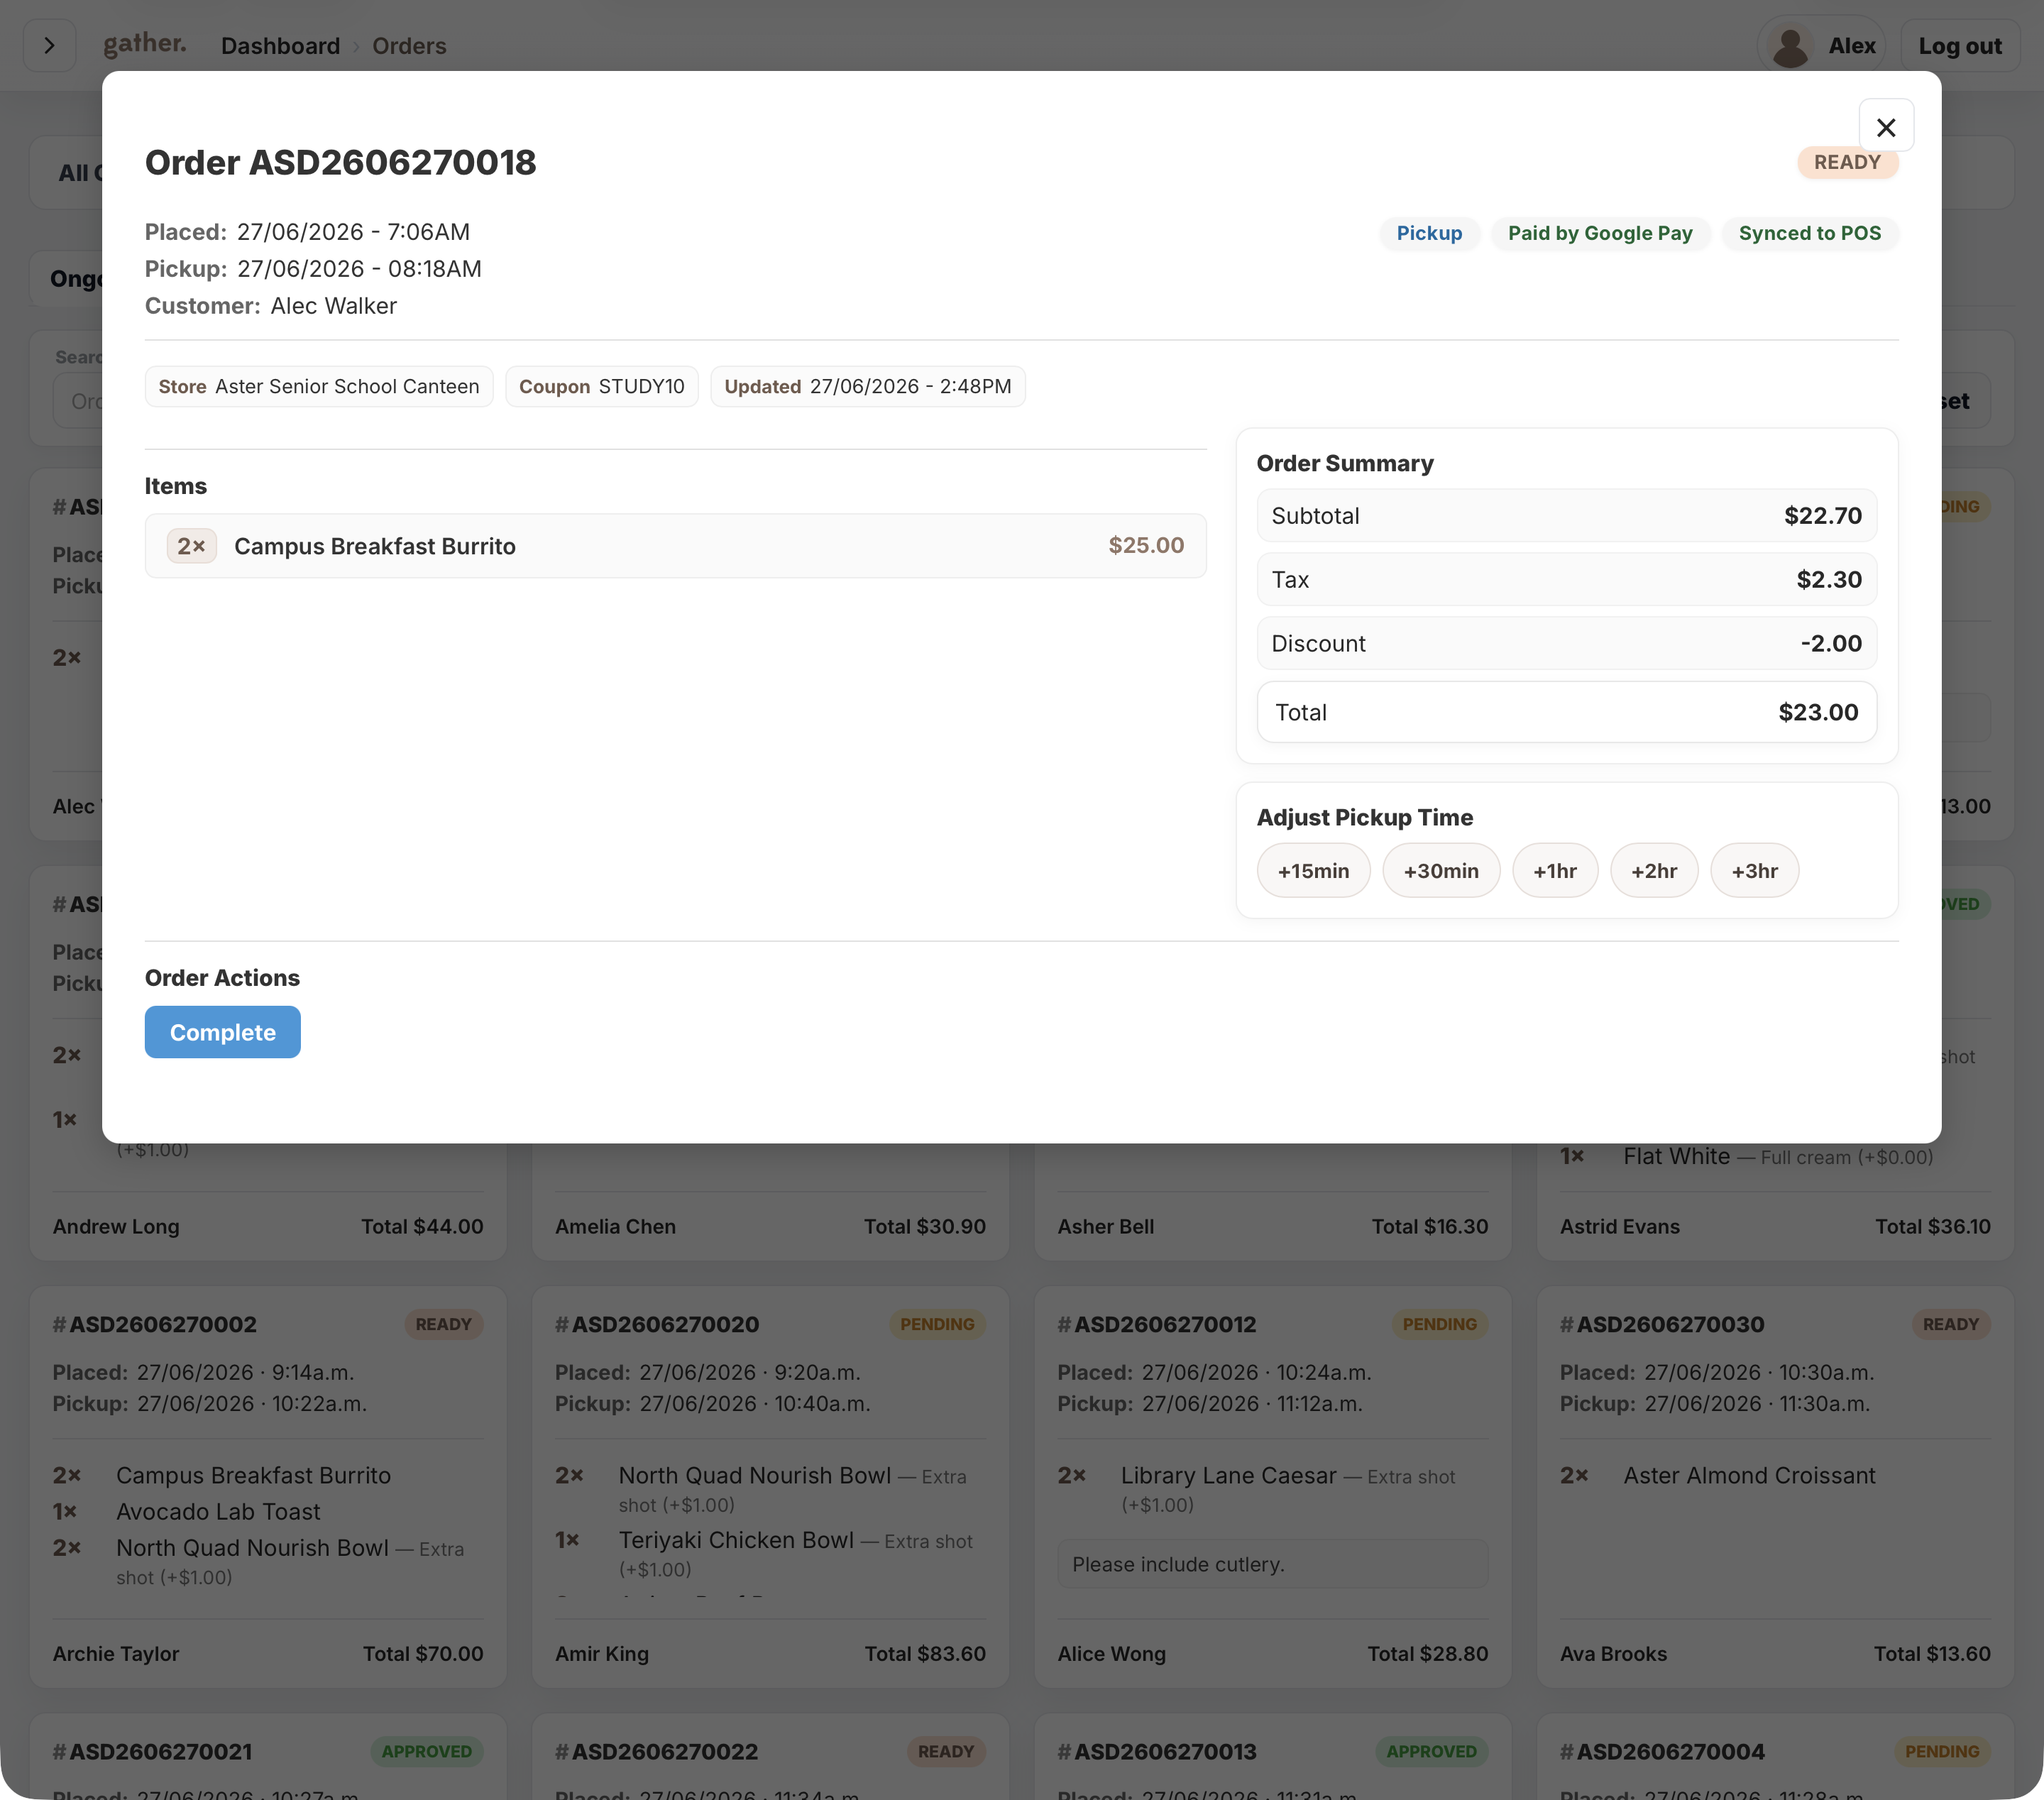Click the Placed 7:06AM line

tap(307, 232)
